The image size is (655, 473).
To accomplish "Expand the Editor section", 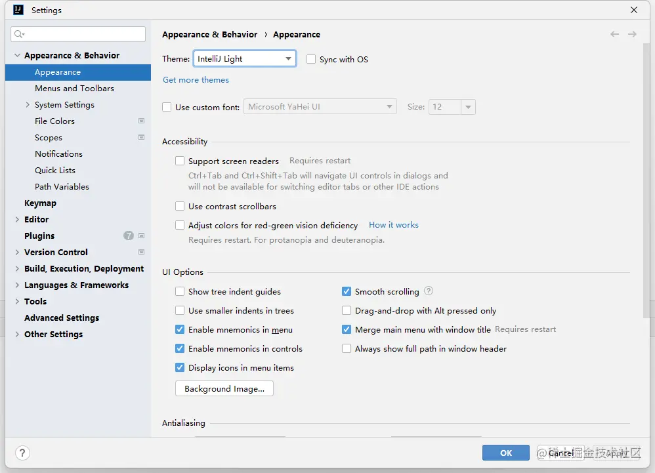I will [17, 219].
